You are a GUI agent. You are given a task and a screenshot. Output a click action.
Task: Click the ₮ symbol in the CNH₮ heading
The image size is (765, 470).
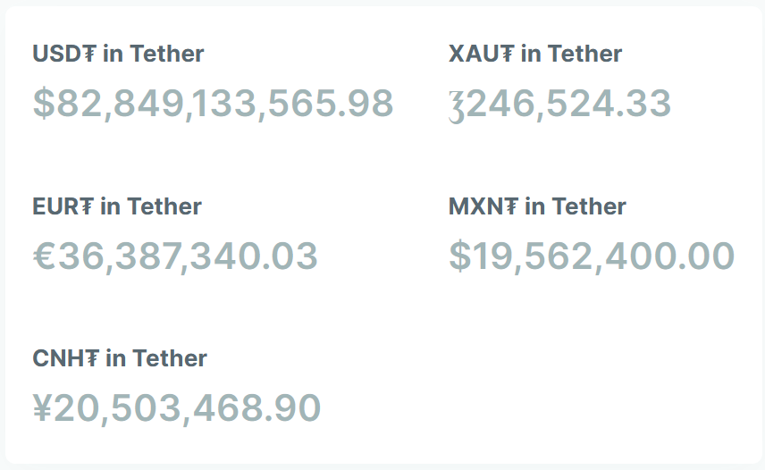coord(91,359)
